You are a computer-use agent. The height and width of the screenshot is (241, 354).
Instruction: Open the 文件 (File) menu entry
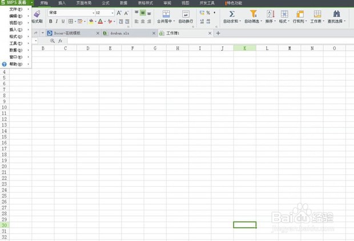pyautogui.click(x=16, y=9)
